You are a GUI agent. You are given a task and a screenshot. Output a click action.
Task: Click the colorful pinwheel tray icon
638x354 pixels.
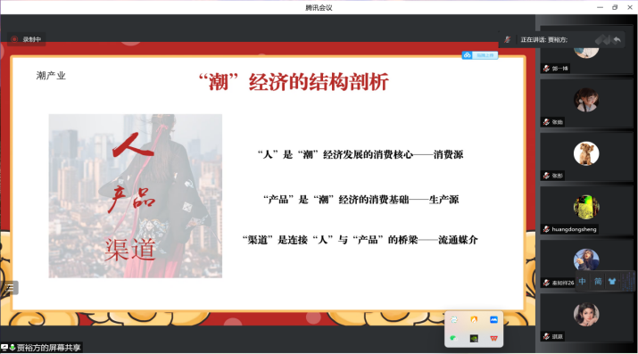pos(453,320)
